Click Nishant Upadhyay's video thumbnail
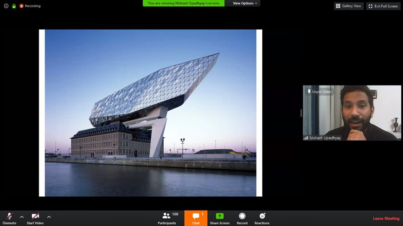This screenshot has height=226, width=403. pos(352,113)
